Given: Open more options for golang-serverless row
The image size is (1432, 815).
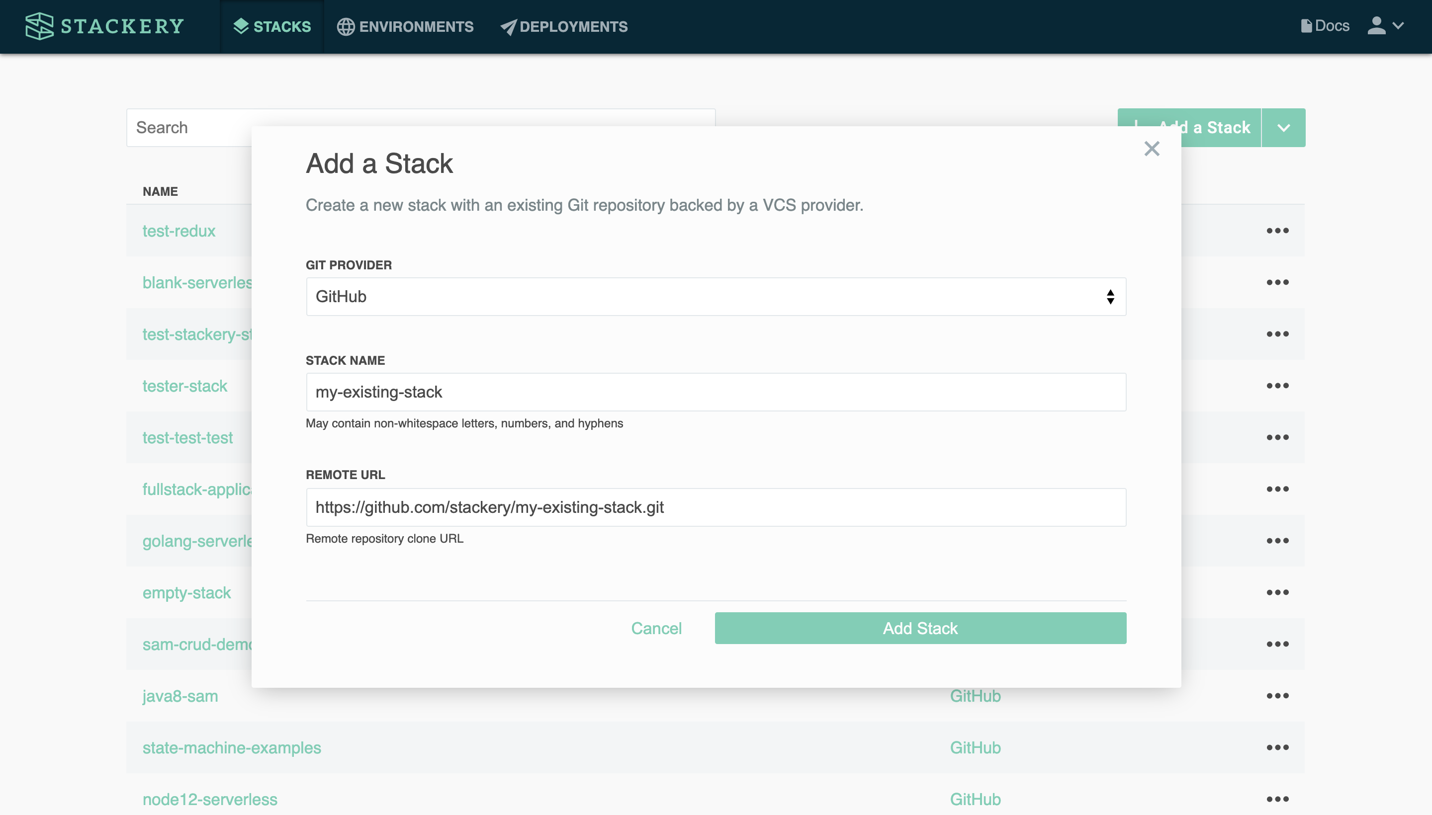Looking at the screenshot, I should pyautogui.click(x=1277, y=541).
